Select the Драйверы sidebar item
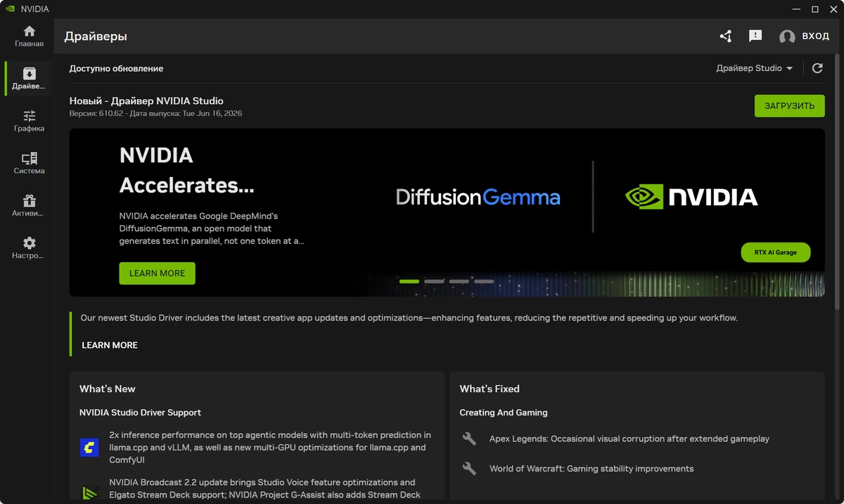 click(x=29, y=79)
